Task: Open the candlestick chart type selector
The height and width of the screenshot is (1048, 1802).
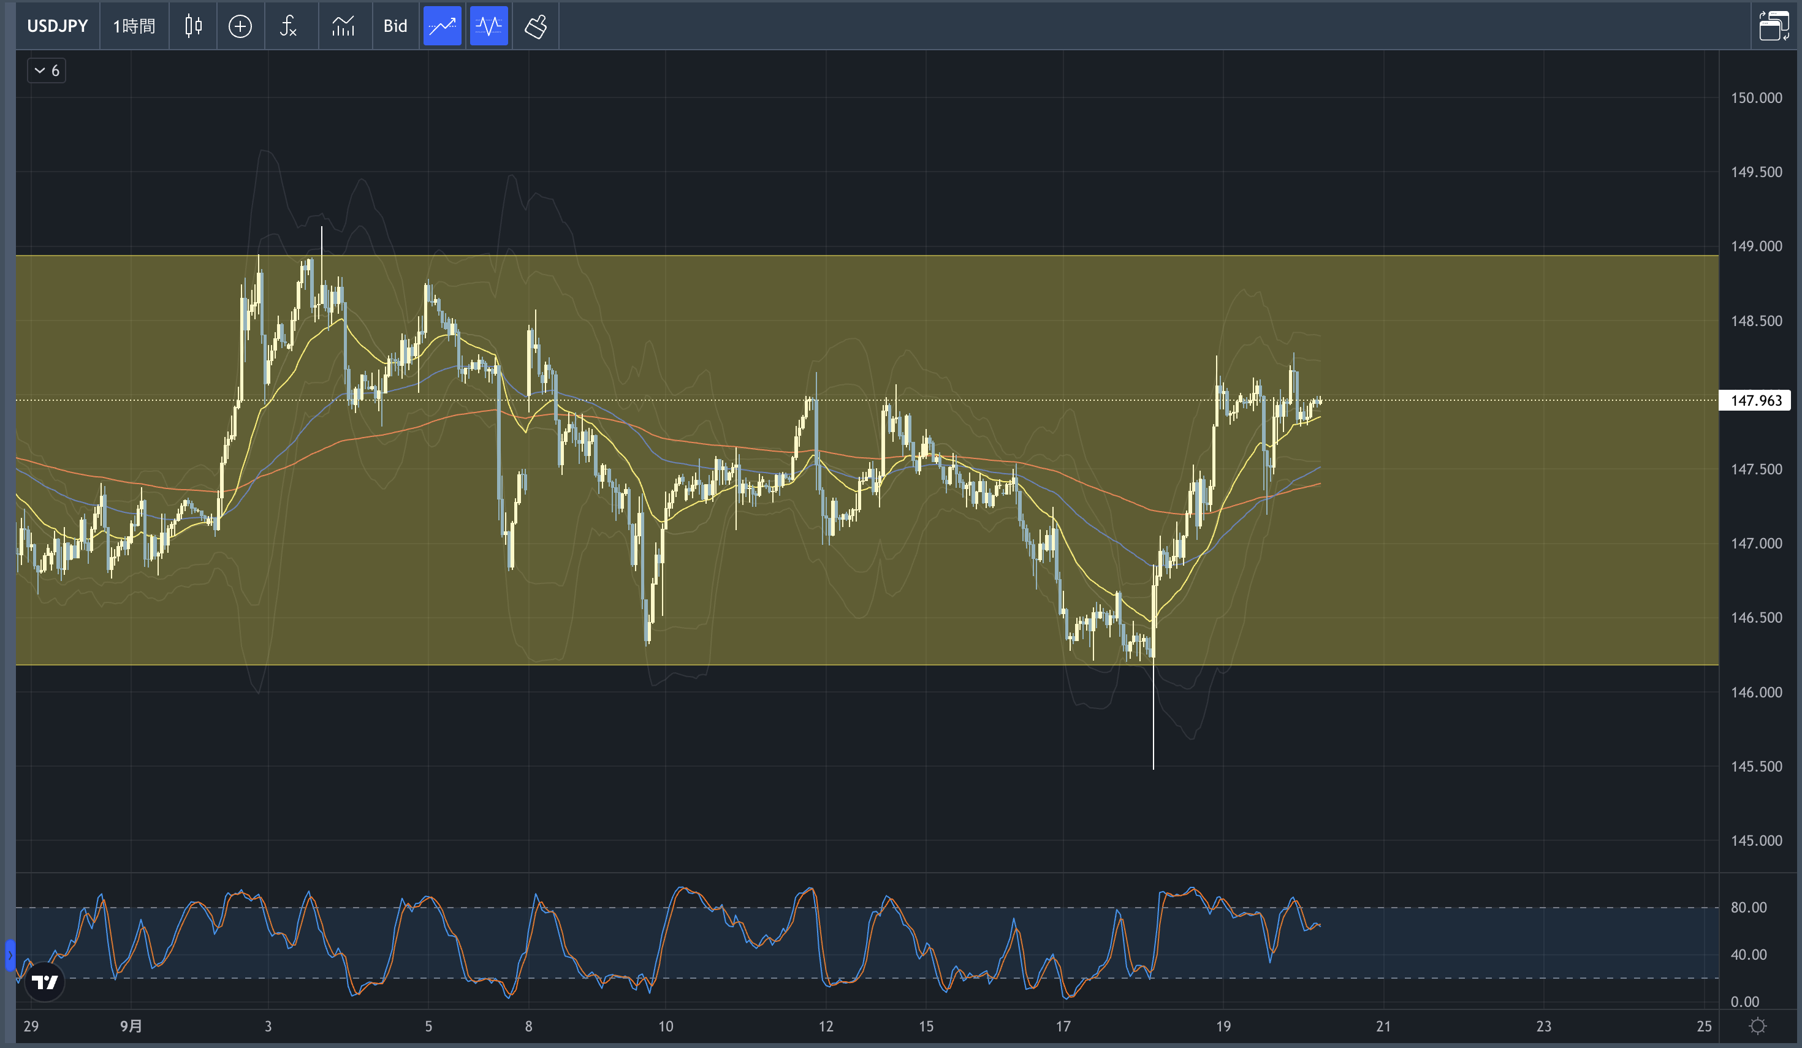Action: point(193,26)
